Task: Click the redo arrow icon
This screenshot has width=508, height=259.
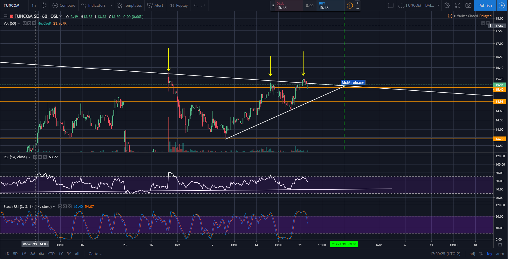Action: (x=203, y=5)
